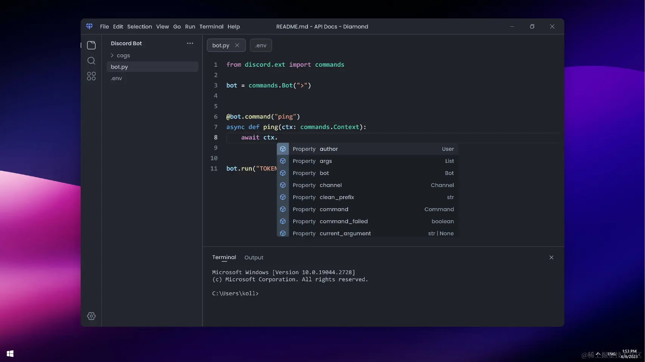This screenshot has width=645, height=362.
Task: Choose the bot suggestion
Action: 367,173
